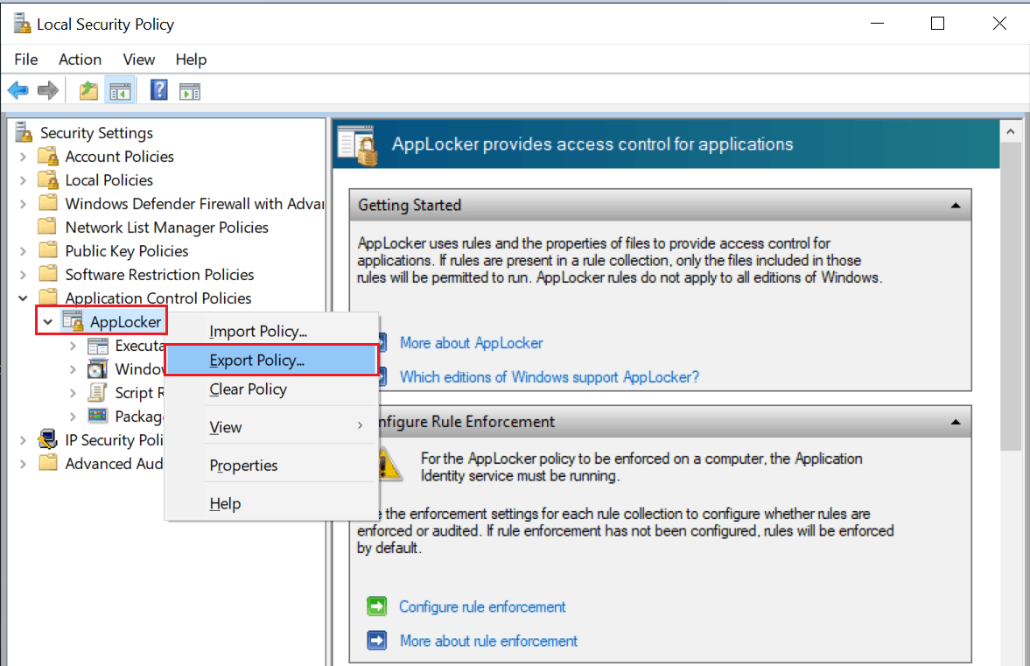Click the Windows Installer Rules icon
1030x666 pixels.
(98, 369)
